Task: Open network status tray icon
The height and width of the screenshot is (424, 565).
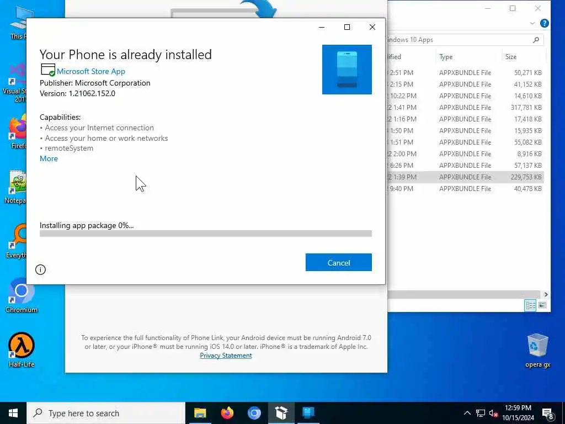Action: coord(481,413)
